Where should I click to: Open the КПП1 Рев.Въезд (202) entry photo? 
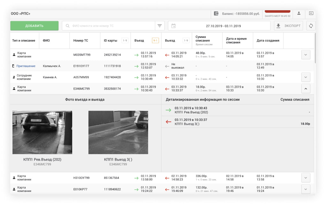pyautogui.click(x=42, y=132)
